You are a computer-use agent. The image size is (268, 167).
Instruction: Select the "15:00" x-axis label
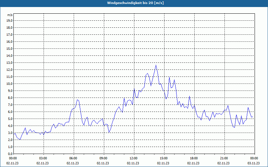(x=164, y=158)
